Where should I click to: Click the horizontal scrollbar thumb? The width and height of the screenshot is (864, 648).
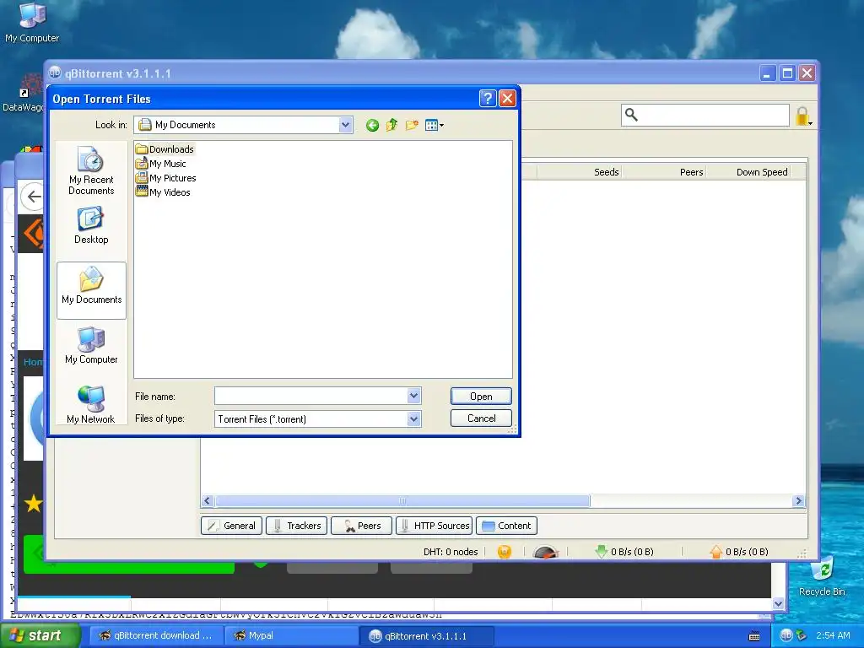pyautogui.click(x=402, y=501)
